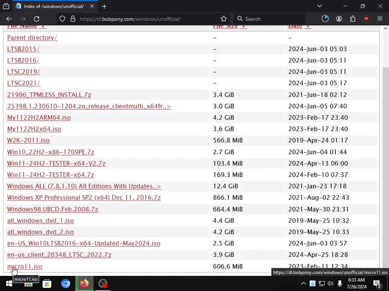Open the Firefox hamburger menu
Image resolution: width=389 pixels, height=291 pixels.
380,19
